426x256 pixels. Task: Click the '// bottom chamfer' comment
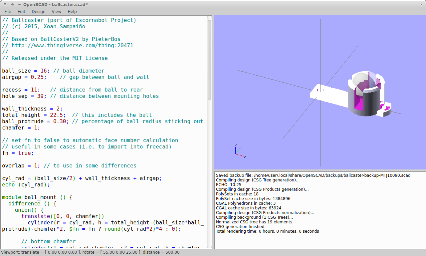[48, 242]
